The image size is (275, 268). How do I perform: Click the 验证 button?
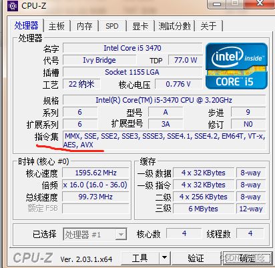(196, 258)
